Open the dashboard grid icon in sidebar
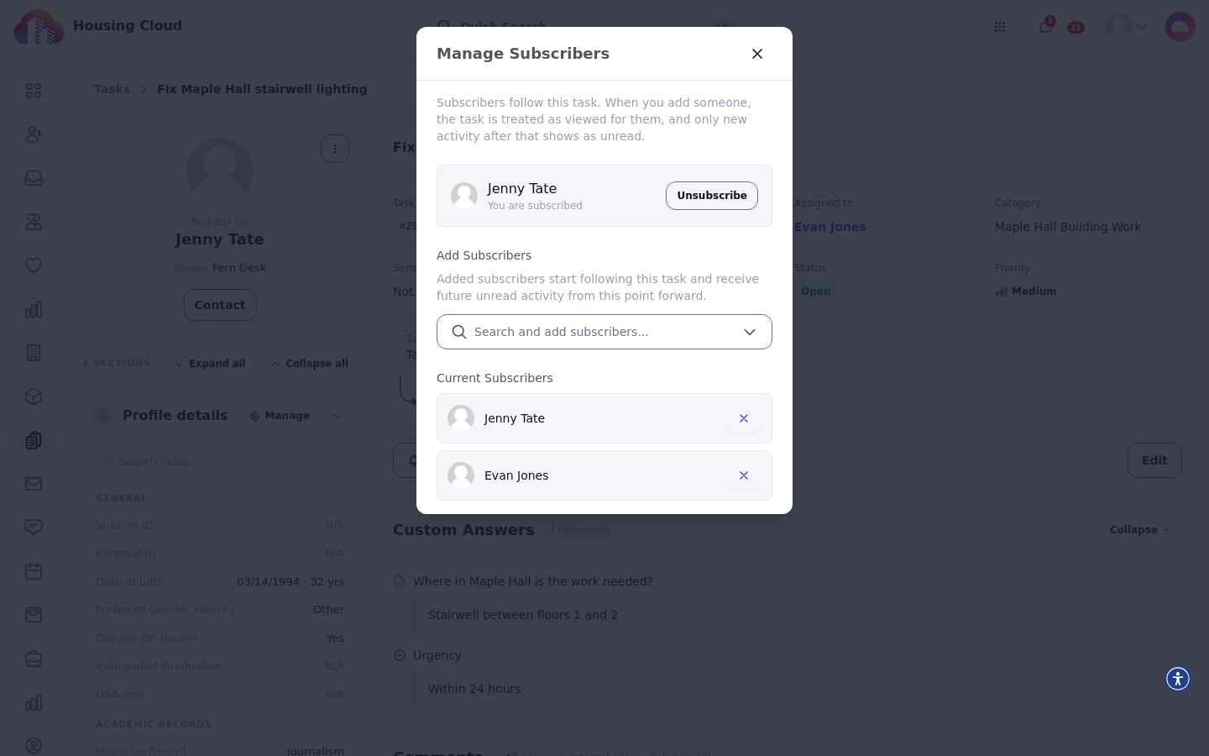 tap(34, 91)
